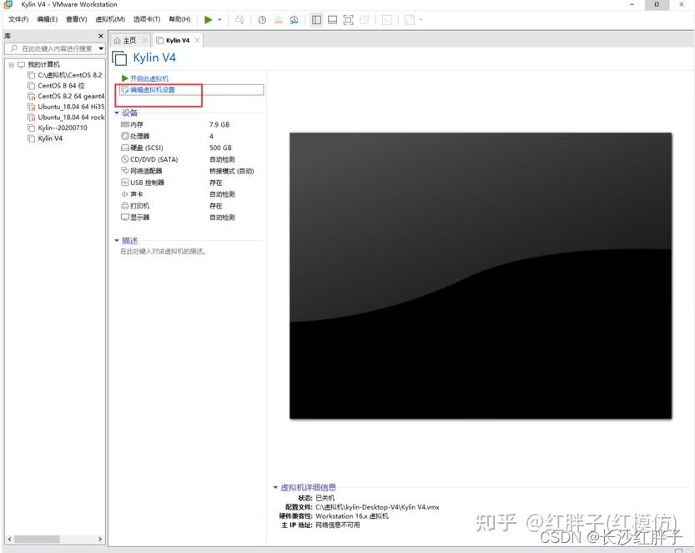This screenshot has height=553, width=695.
Task: Click the 7.9 GB memory value
Action: click(219, 124)
